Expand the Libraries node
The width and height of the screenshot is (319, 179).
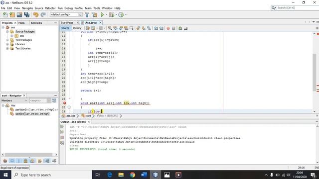[7, 44]
